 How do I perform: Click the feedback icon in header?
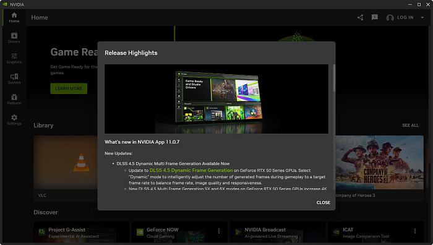[375, 17]
